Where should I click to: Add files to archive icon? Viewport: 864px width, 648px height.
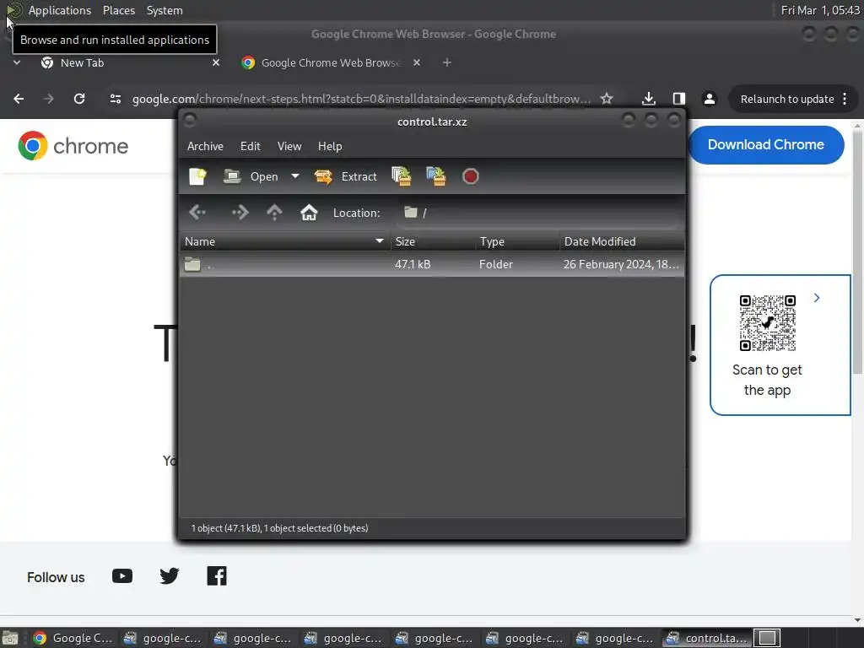click(x=401, y=176)
